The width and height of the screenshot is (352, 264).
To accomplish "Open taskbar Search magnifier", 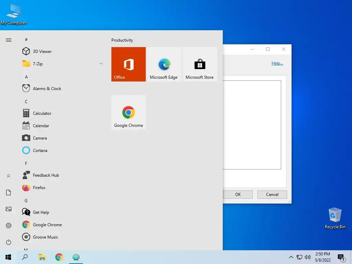I will pos(25,257).
